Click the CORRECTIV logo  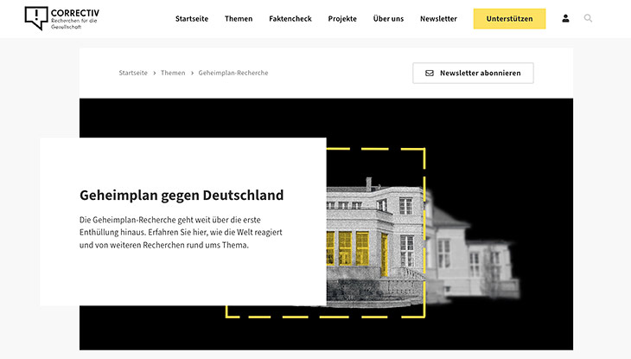(62, 18)
